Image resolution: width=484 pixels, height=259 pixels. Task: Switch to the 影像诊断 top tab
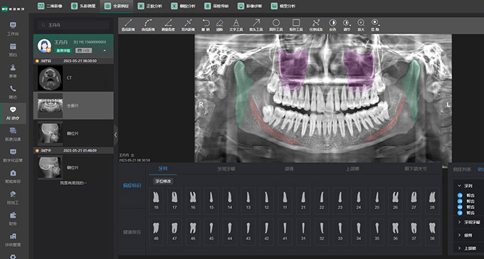[250, 6]
